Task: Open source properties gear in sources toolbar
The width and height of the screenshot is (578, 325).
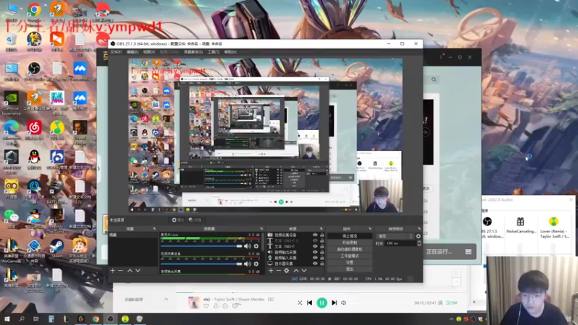Action: 286,270
